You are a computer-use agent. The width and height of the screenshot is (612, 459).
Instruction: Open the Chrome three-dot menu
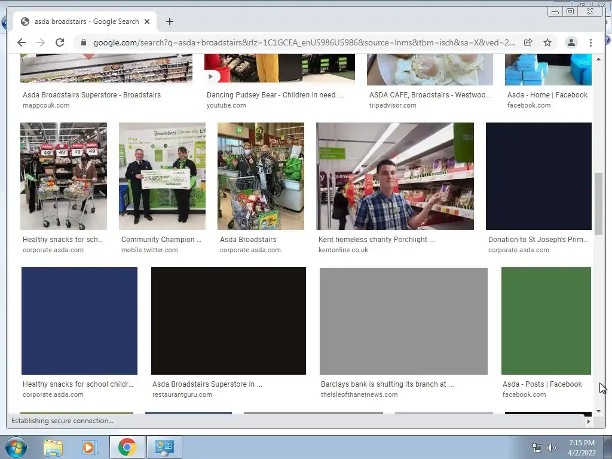click(590, 42)
